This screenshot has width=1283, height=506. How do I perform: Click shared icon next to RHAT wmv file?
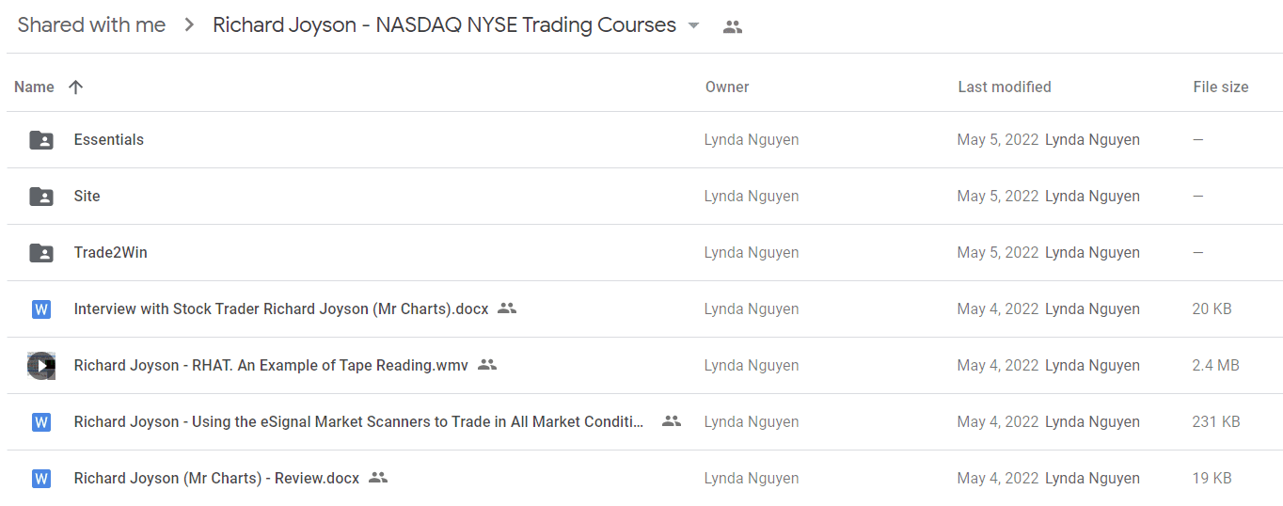[487, 365]
